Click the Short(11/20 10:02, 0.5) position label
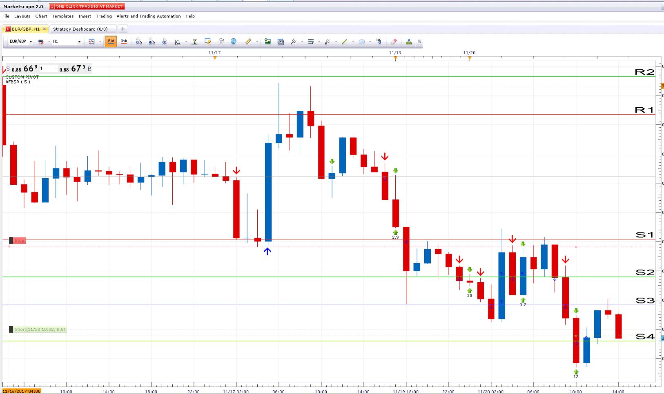The image size is (664, 394). [x=38, y=330]
